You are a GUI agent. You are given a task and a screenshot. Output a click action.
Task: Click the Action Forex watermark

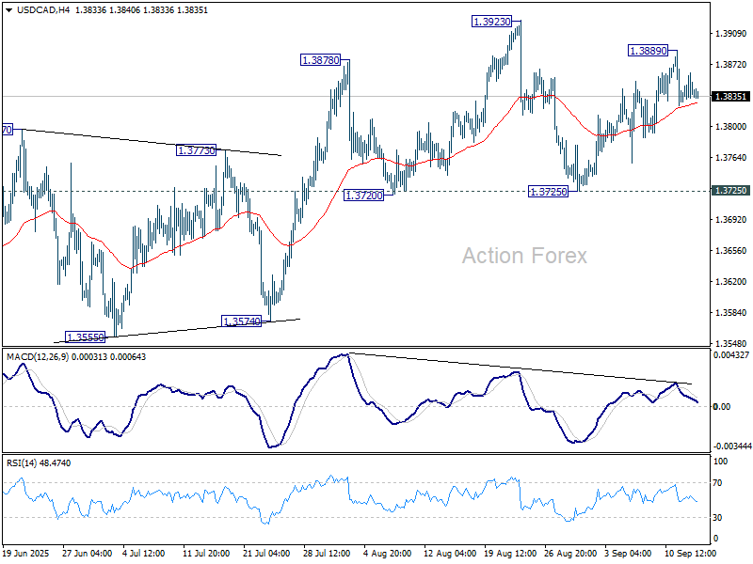click(x=524, y=256)
